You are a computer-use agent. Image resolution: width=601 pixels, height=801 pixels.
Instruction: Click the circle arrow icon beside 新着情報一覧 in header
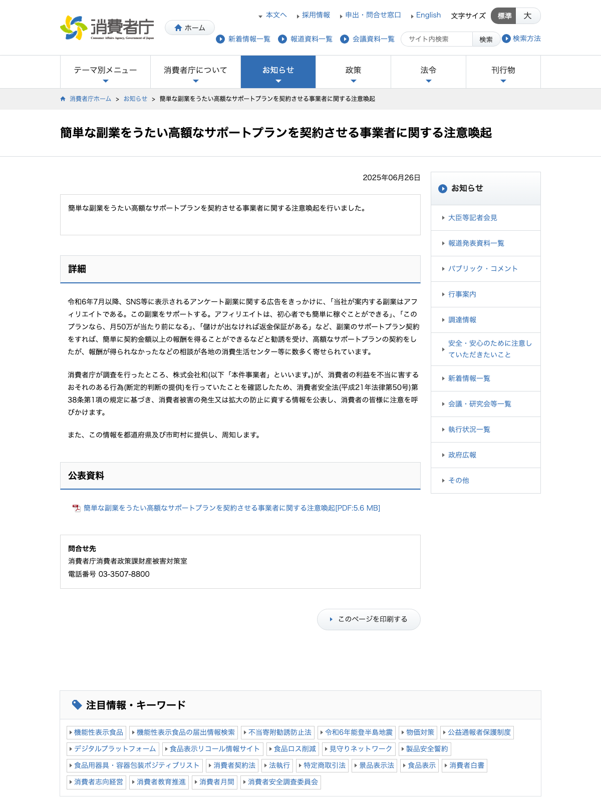point(220,39)
